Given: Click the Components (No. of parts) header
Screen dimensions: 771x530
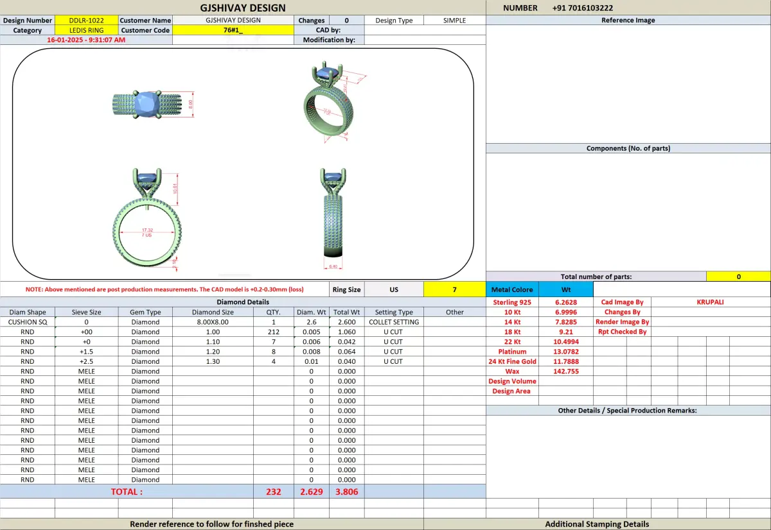Looking at the screenshot, I should (x=628, y=148).
